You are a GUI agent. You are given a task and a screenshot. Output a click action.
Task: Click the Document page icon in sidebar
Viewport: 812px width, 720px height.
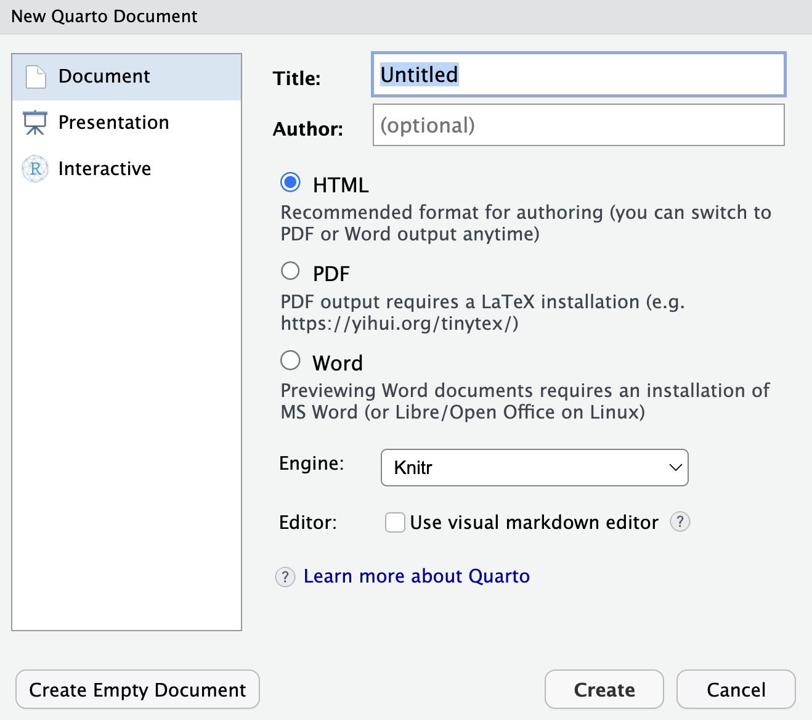coord(36,77)
